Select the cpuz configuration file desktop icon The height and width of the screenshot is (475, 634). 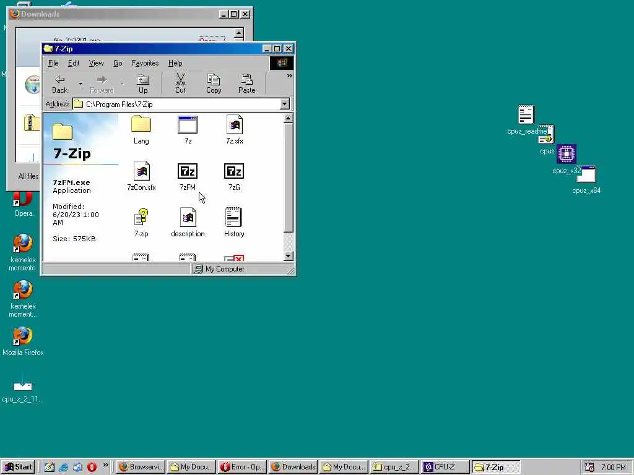click(x=547, y=139)
